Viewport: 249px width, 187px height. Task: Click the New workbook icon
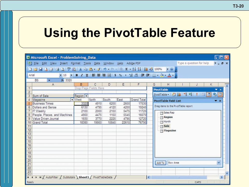(30, 69)
